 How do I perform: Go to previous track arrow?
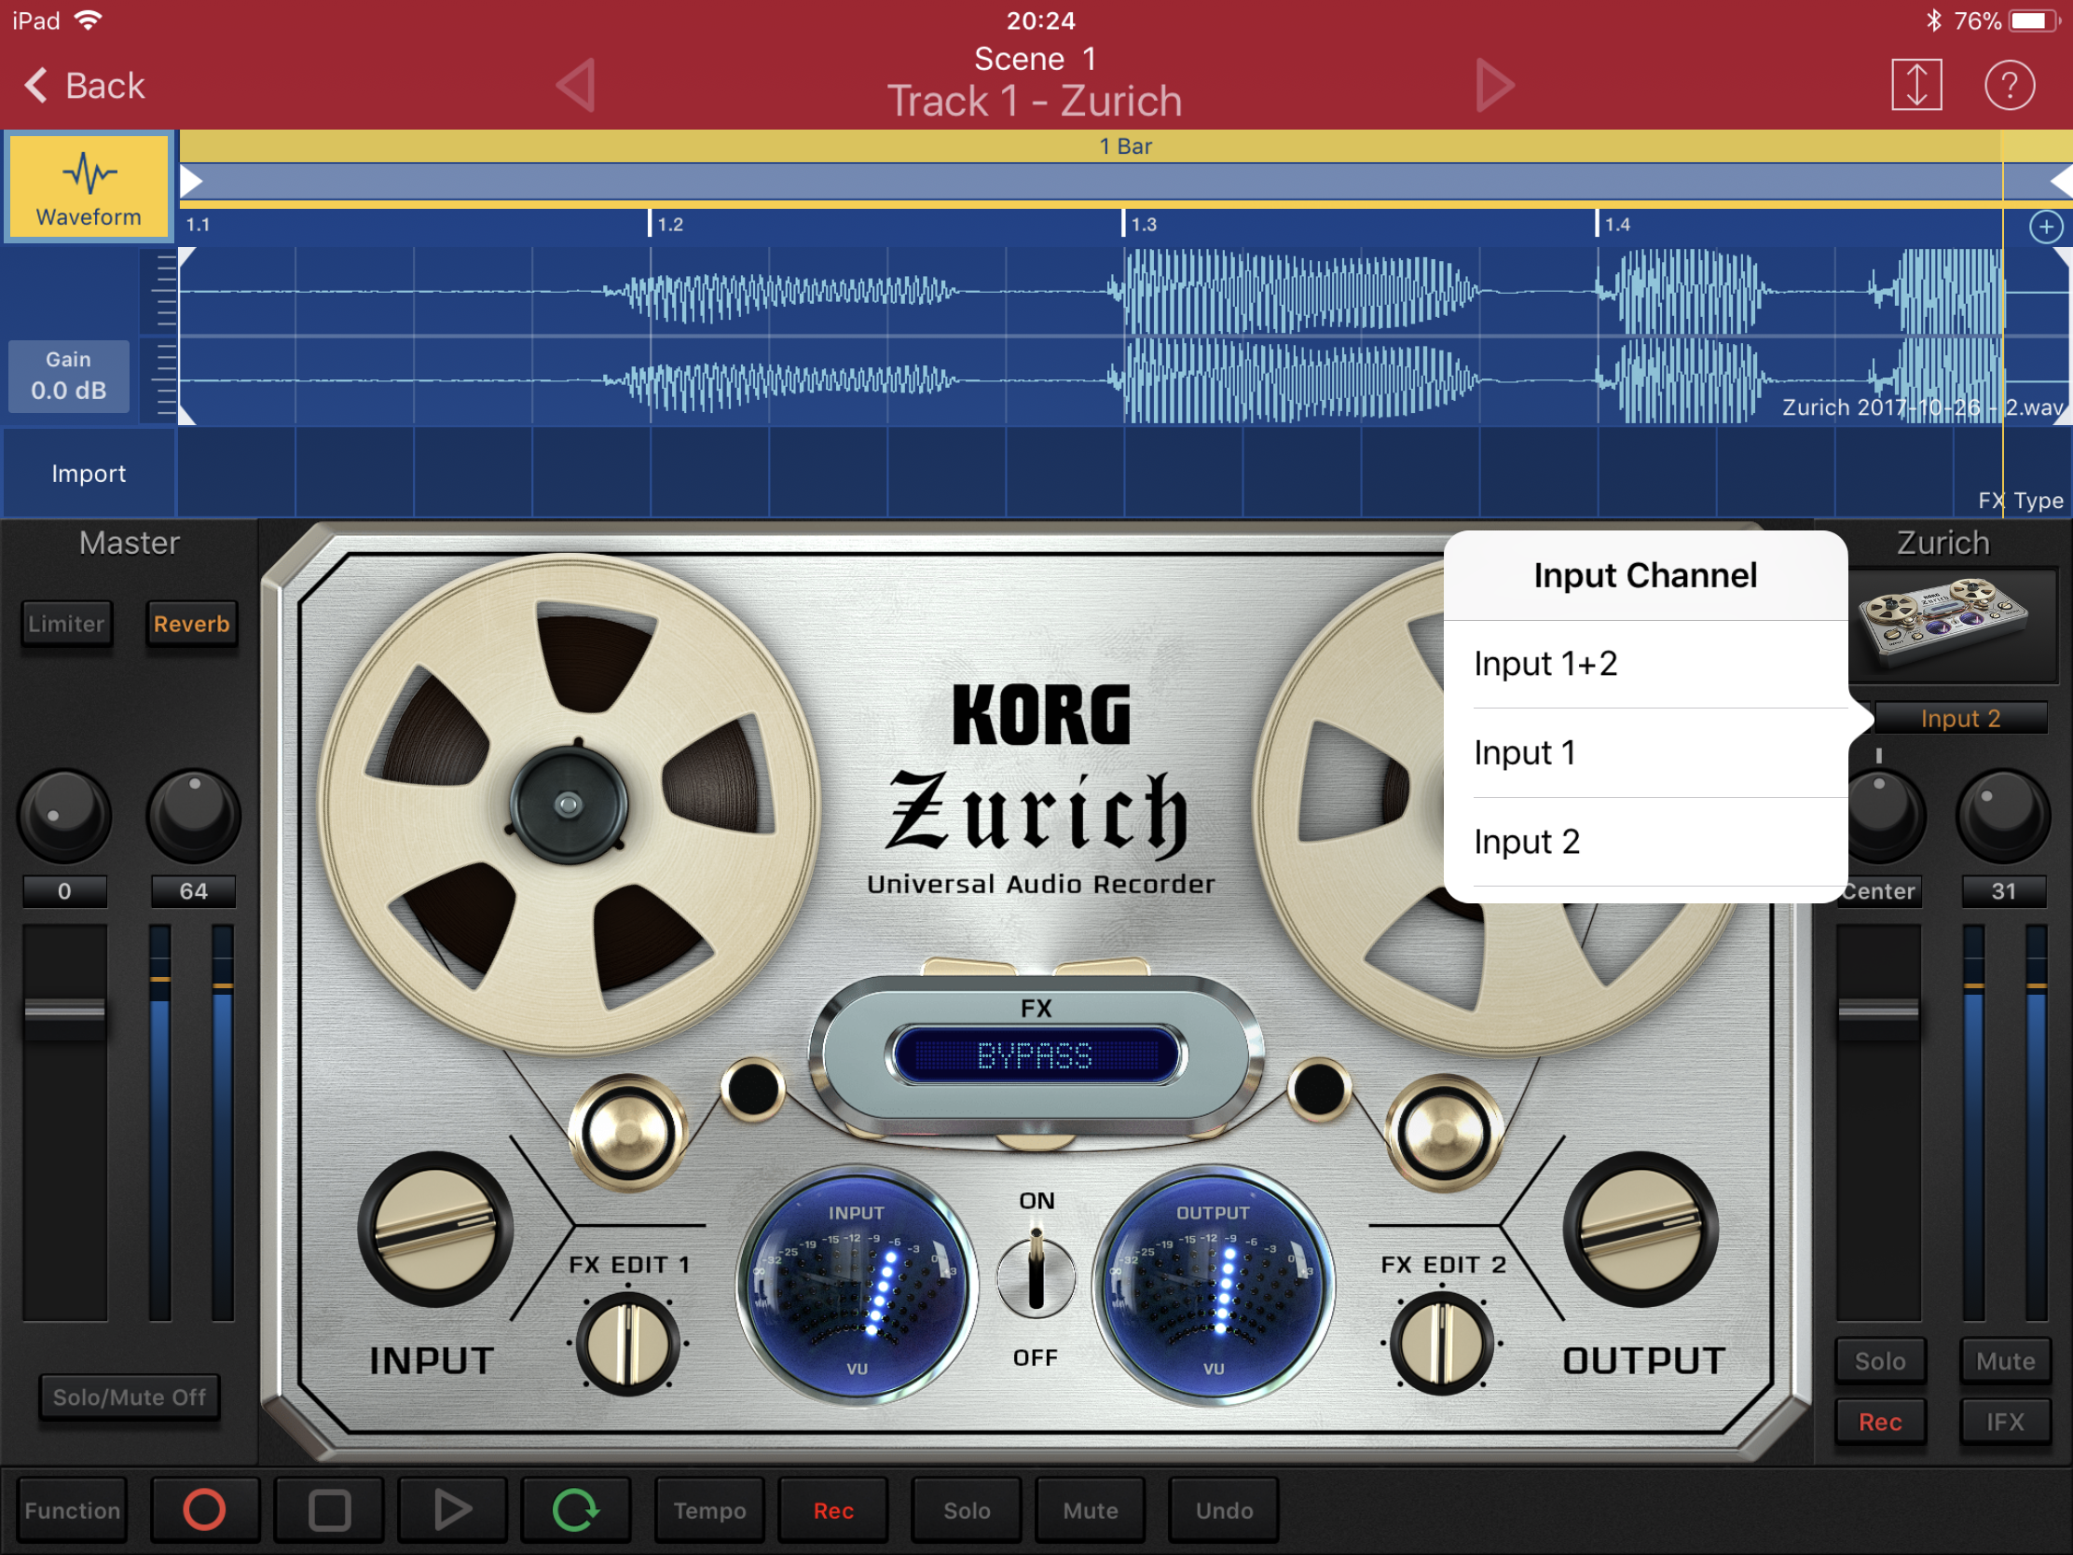(x=575, y=85)
